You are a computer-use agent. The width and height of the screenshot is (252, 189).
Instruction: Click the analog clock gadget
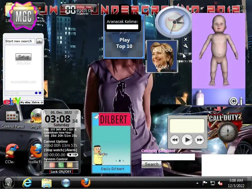click(174, 22)
